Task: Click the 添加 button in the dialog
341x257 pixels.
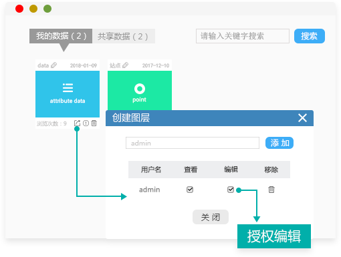Action: click(x=279, y=143)
